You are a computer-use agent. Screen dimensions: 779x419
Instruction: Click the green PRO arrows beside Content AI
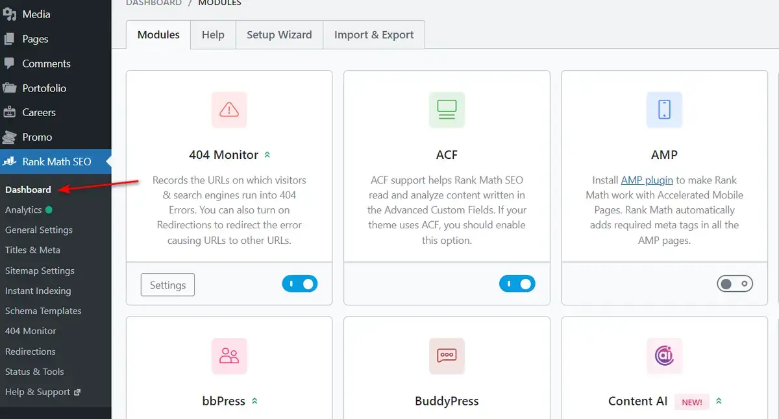point(719,401)
